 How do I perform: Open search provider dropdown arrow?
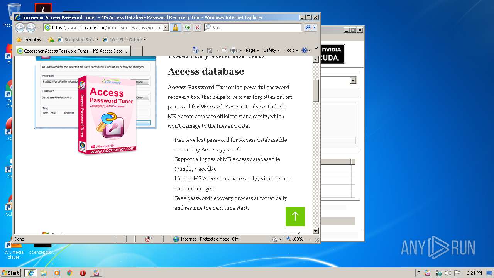click(315, 27)
